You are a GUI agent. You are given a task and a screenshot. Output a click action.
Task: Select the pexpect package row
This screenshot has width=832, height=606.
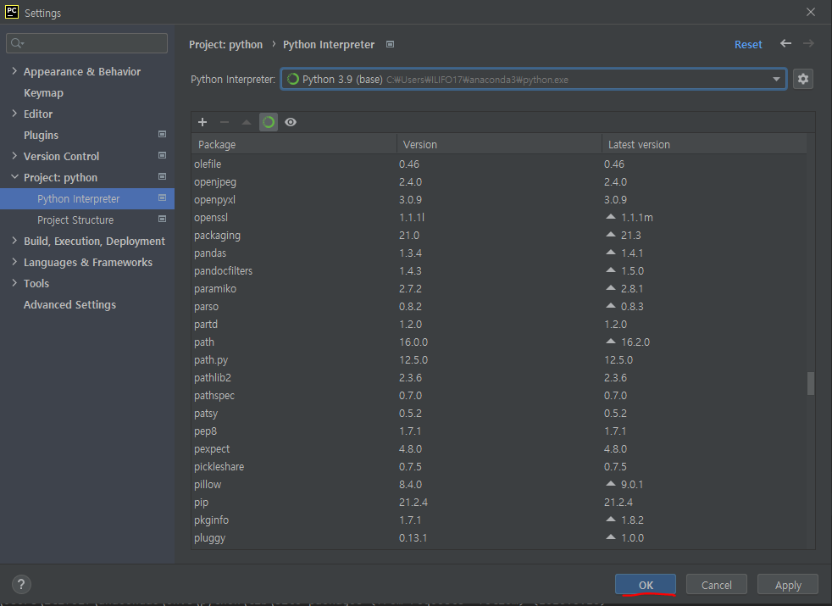pos(499,448)
